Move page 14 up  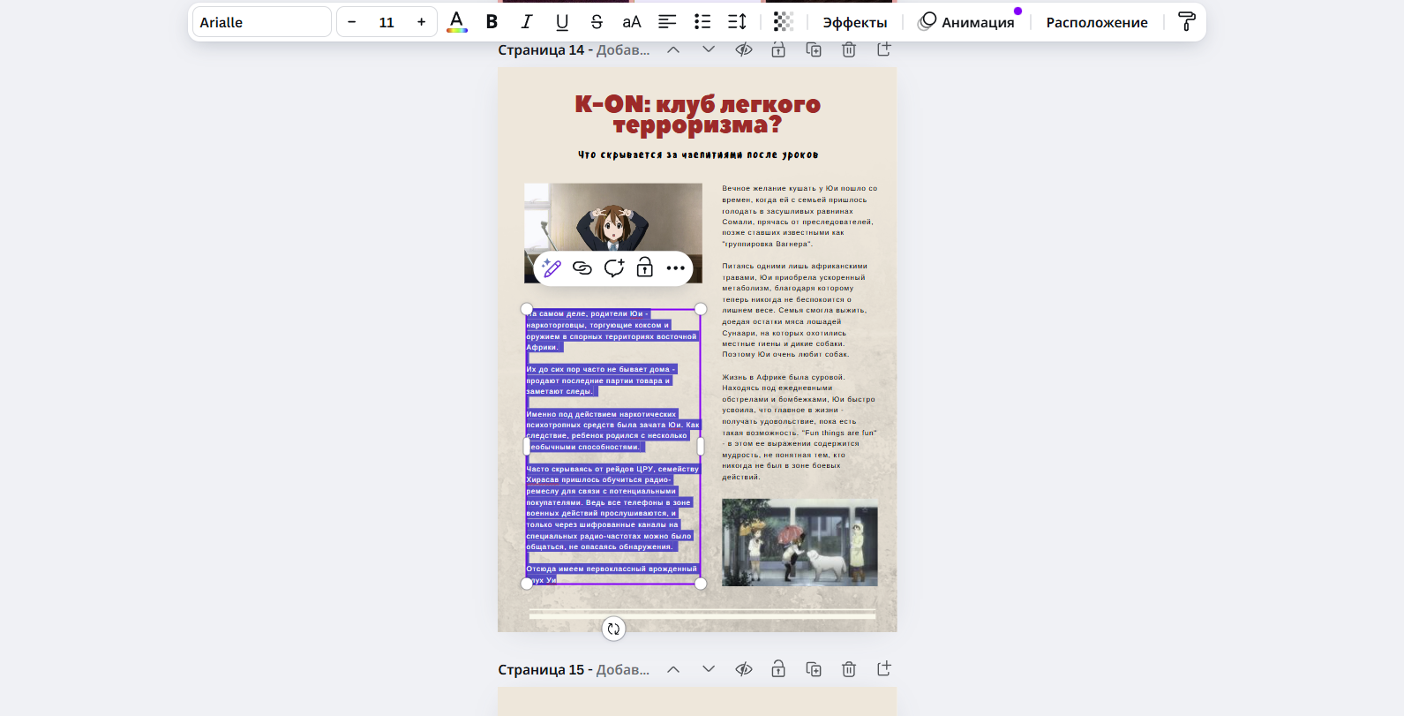(x=673, y=50)
